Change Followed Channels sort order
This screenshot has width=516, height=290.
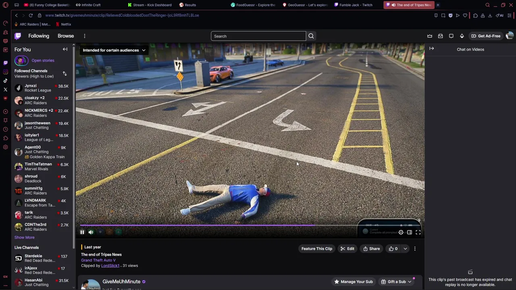click(x=64, y=74)
